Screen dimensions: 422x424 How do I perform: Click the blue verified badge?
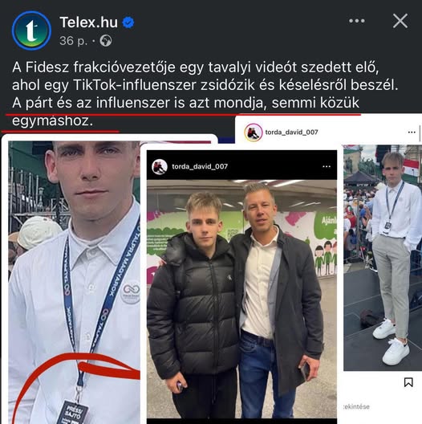pyautogui.click(x=128, y=22)
